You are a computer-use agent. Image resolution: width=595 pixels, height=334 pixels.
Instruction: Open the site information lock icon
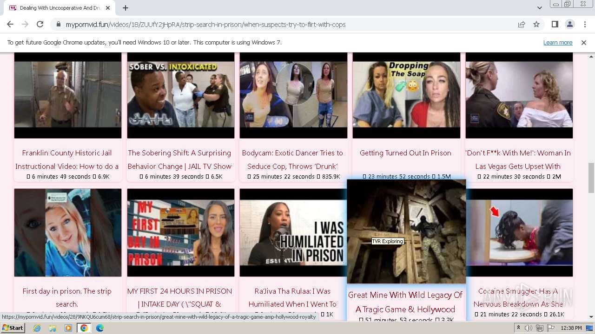[x=58, y=25]
